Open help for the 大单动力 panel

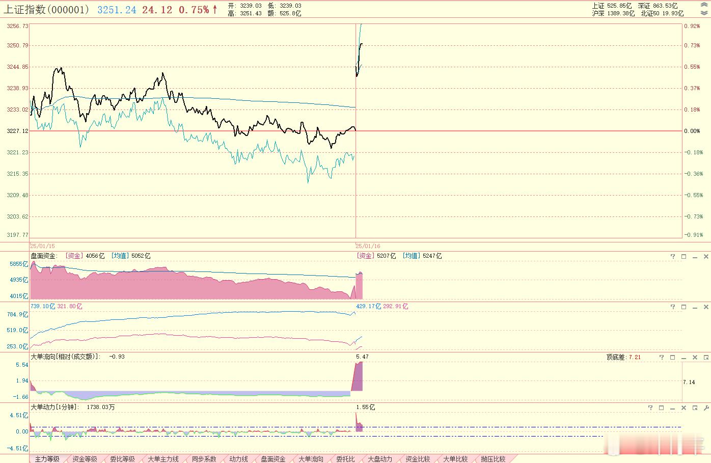[x=650, y=407]
